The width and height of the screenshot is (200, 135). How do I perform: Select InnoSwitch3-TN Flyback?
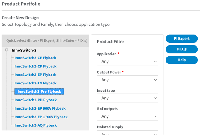click(35, 83)
